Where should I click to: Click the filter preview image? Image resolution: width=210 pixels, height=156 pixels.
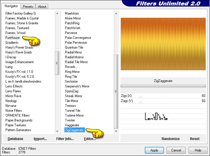point(163,44)
